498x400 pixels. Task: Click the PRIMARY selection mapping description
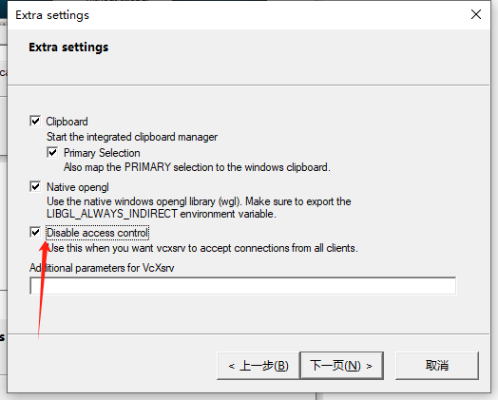[197, 167]
